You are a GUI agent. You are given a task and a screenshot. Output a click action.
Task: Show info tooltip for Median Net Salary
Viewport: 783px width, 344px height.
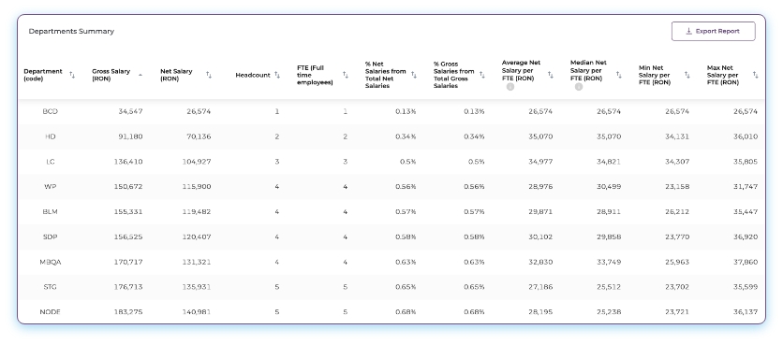click(x=579, y=87)
